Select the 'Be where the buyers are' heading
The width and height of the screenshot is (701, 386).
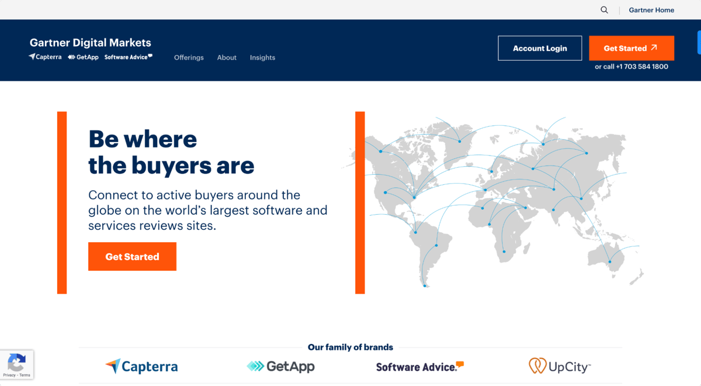coord(171,152)
